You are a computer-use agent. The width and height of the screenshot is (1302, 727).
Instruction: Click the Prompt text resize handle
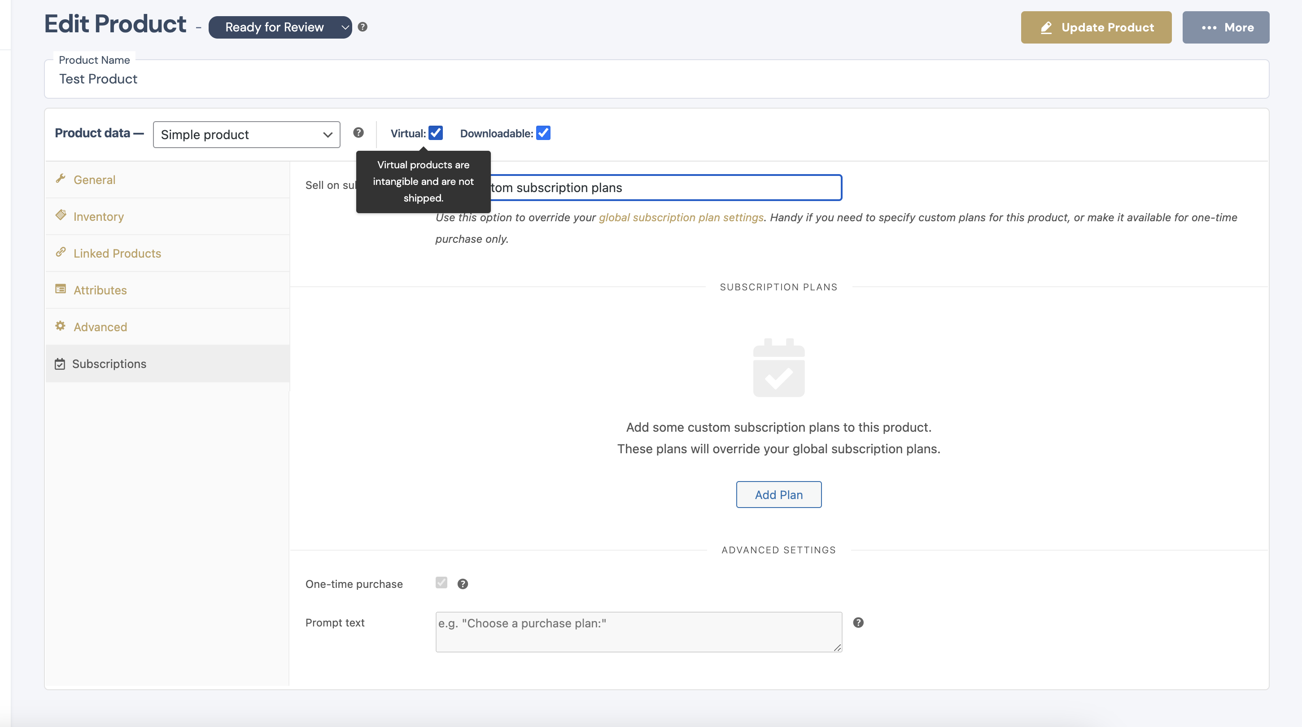pos(837,648)
